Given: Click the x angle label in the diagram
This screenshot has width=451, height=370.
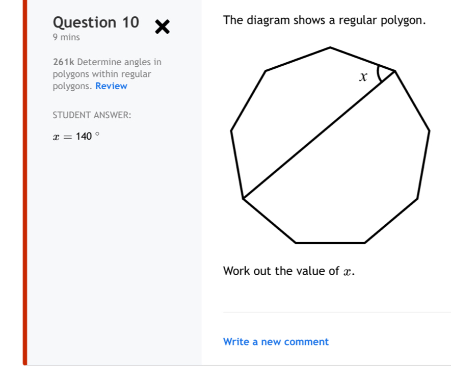Looking at the screenshot, I should 363,78.
